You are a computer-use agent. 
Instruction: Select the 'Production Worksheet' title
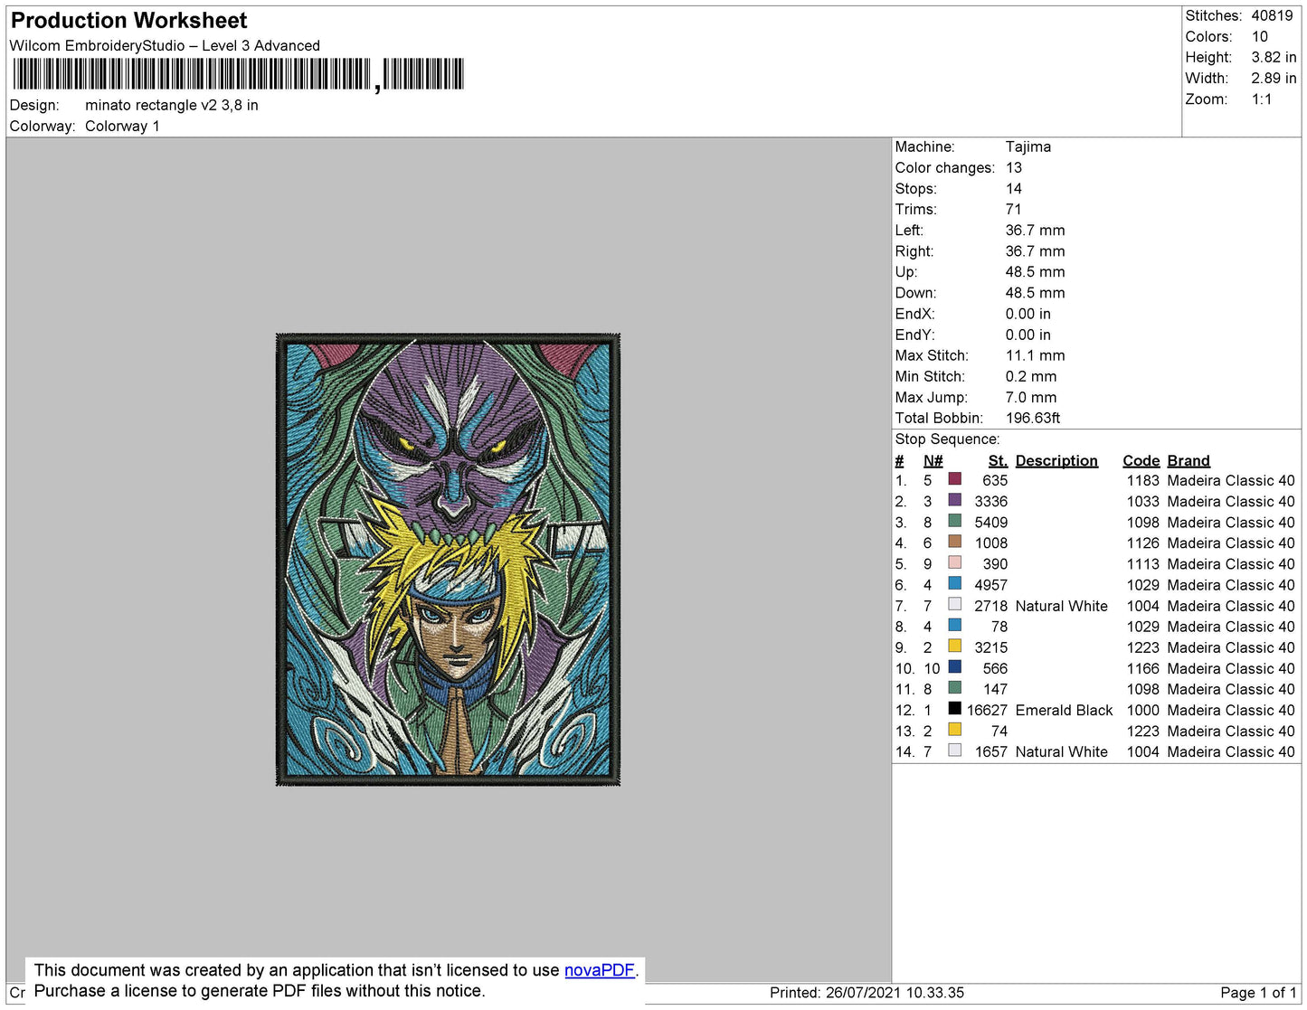point(128,21)
